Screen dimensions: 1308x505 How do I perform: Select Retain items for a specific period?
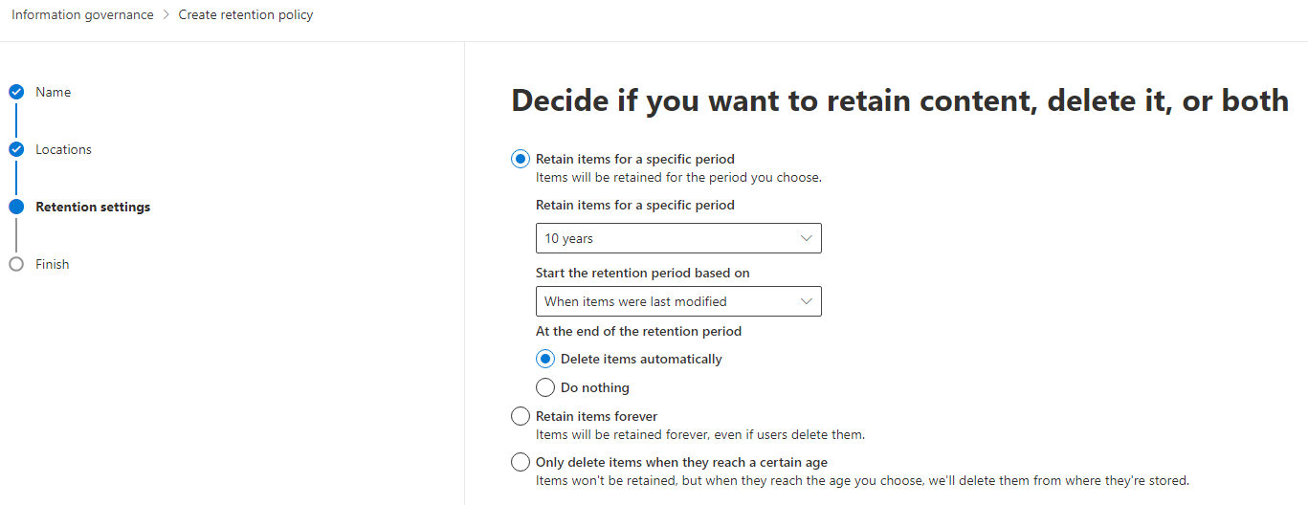[x=521, y=159]
